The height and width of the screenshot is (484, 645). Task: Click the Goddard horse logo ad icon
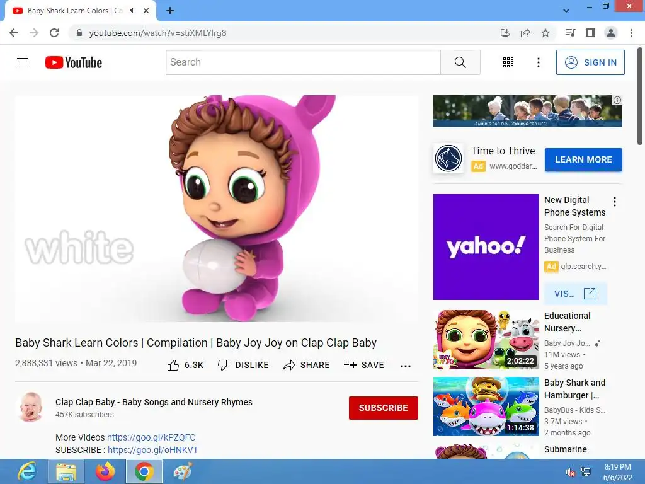pos(448,158)
